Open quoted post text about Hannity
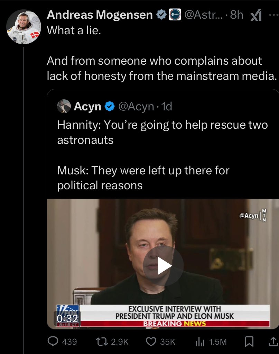This screenshot has width=279, height=354. coord(162,131)
